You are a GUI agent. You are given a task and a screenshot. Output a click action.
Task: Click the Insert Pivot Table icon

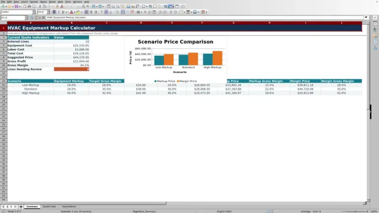pos(137,6)
